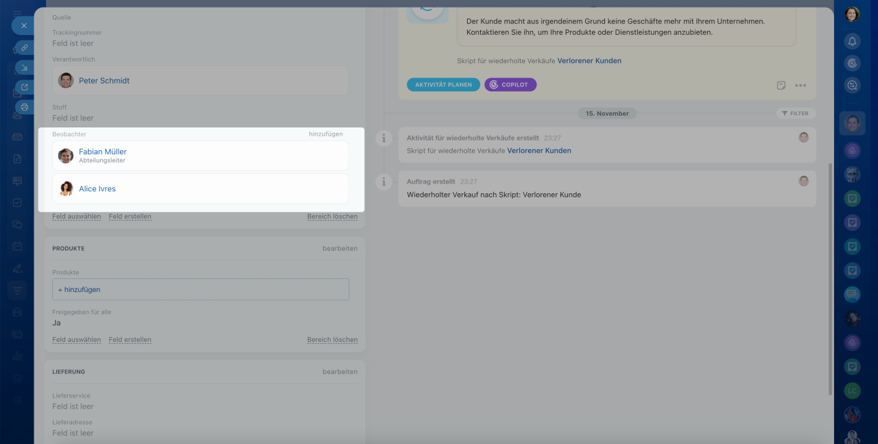Click bearbeiten in Lieferung section
This screenshot has height=444, width=878.
click(x=340, y=372)
